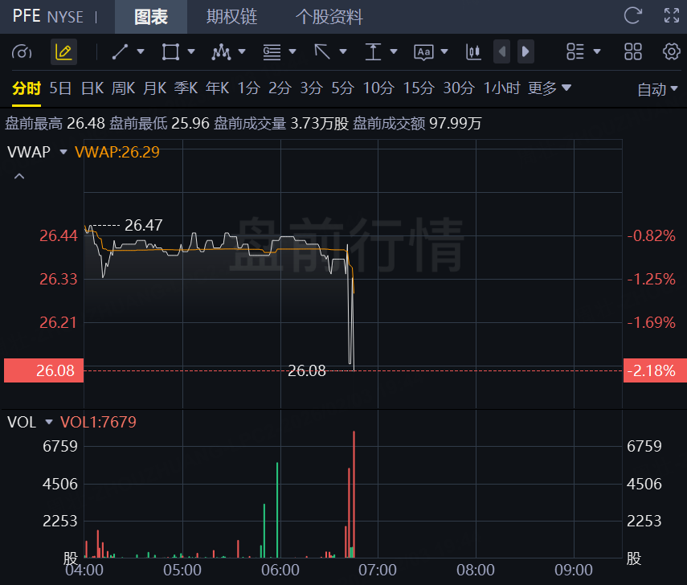Select 2分 timeframe
Image resolution: width=687 pixels, height=585 pixels.
coord(280,88)
